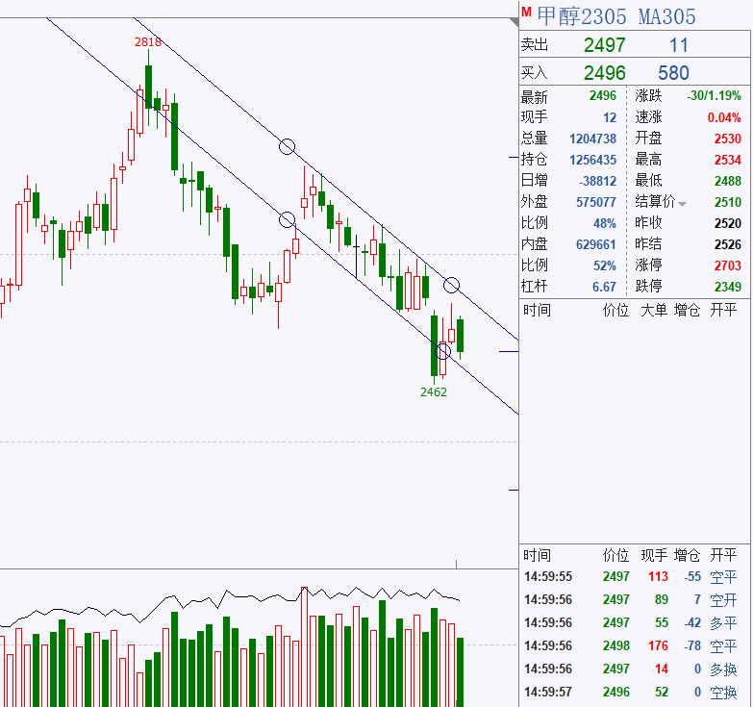Select the circle handle right of the last candle
This screenshot has width=753, height=707.
pyautogui.click(x=451, y=285)
